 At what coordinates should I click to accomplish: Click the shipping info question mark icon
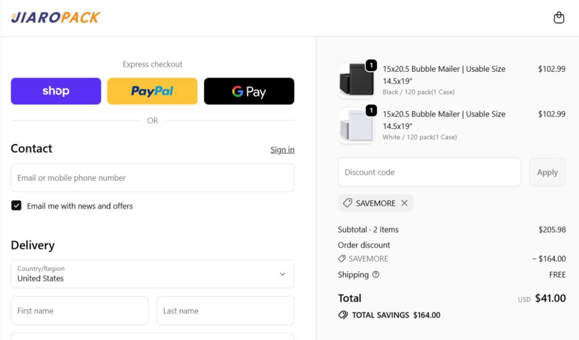click(376, 274)
